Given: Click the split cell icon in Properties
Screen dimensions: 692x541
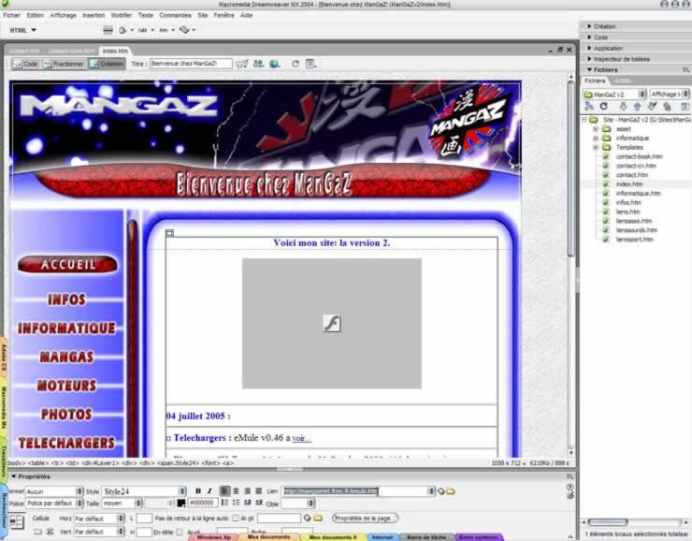Looking at the screenshot, I should [50, 532].
